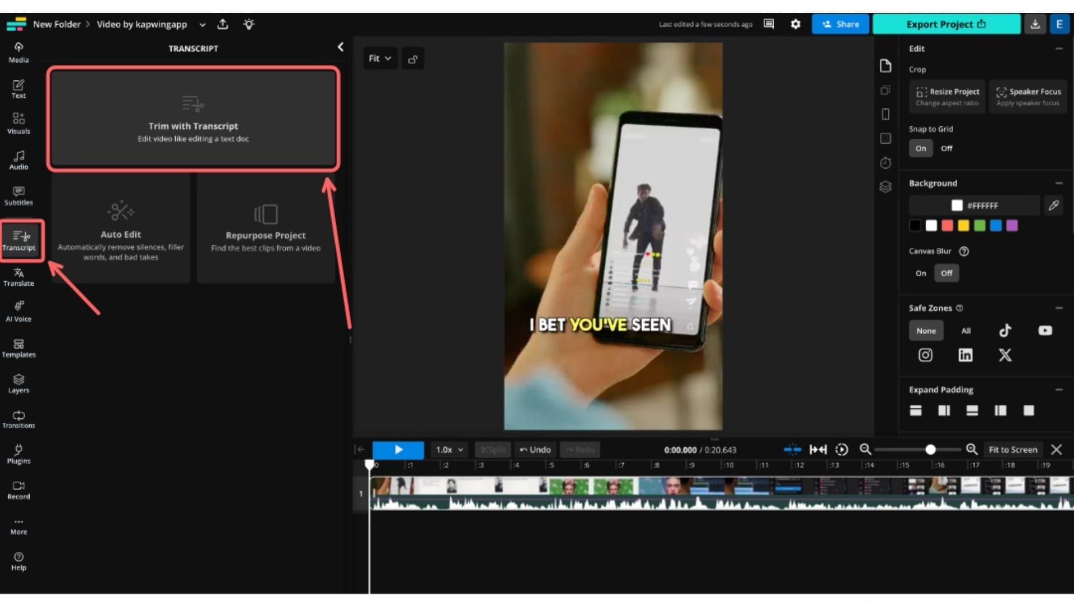Open the Fit zoom dropdown
The height and width of the screenshot is (604, 1074).
coord(380,58)
